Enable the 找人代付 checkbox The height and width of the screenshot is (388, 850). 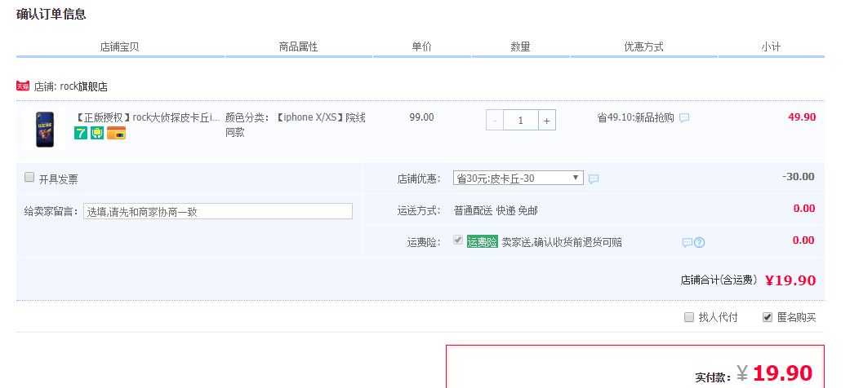689,317
